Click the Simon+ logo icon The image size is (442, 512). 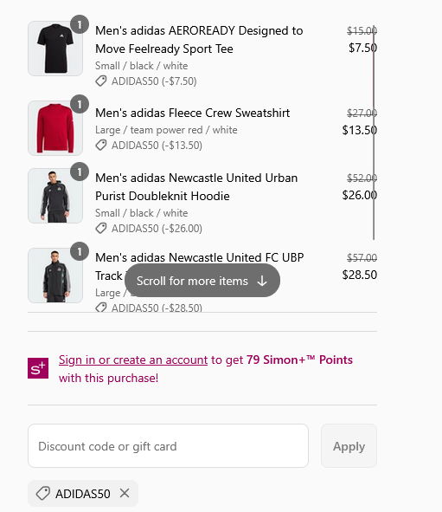pyautogui.click(x=38, y=368)
